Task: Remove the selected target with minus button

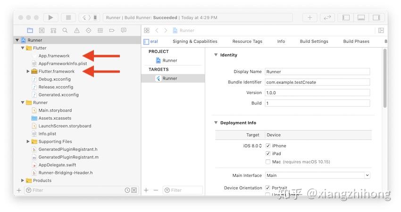Action: (x=156, y=190)
